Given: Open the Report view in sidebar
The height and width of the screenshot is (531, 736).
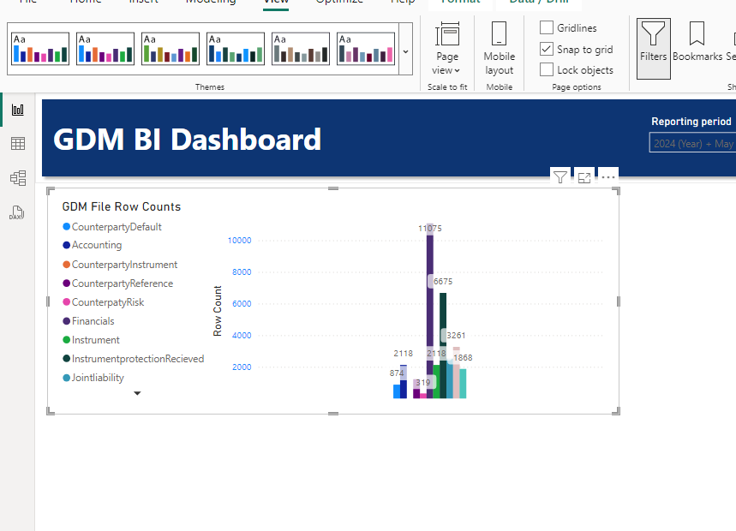Looking at the screenshot, I should [18, 110].
